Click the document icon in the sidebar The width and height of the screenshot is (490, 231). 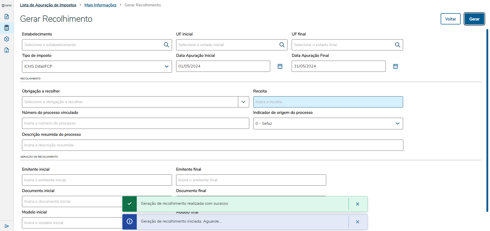point(7,17)
